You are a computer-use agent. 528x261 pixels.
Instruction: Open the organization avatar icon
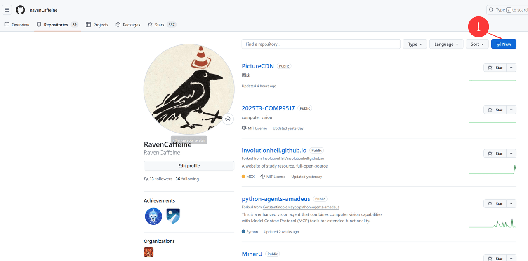148,252
